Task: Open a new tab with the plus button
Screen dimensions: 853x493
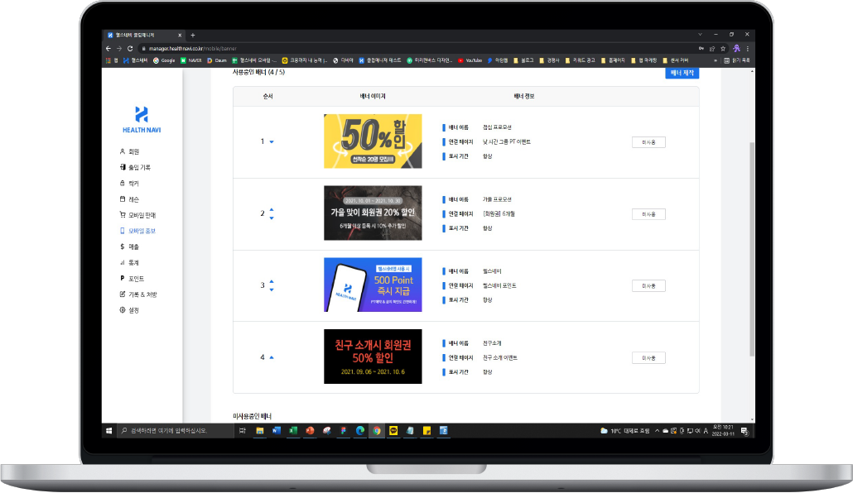Action: 193,36
